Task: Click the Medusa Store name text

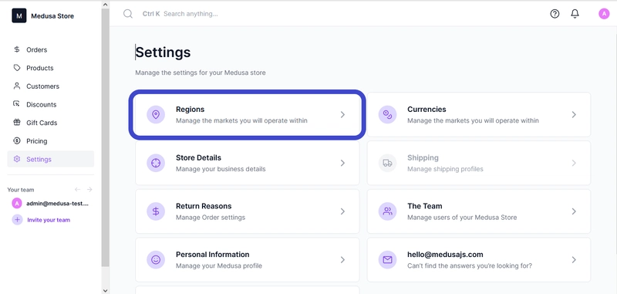Action: tap(52, 16)
